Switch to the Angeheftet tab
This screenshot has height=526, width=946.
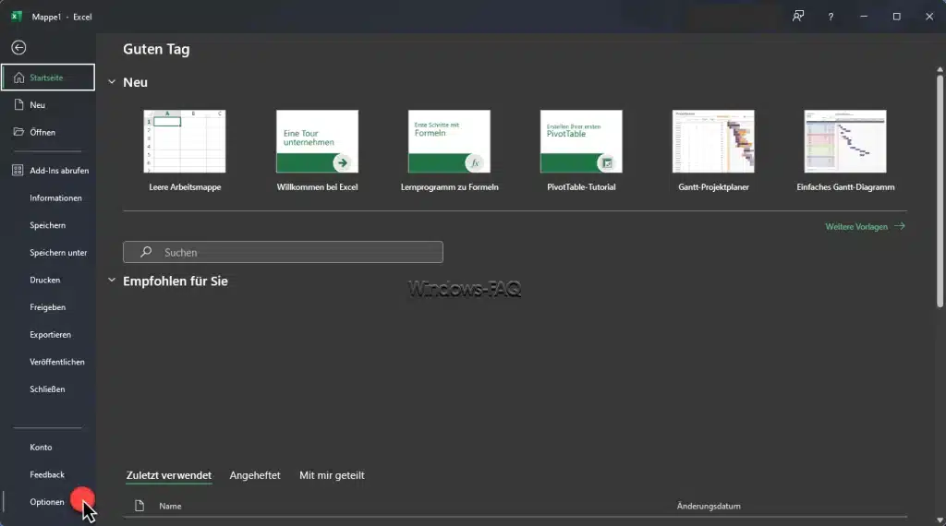[x=255, y=475]
